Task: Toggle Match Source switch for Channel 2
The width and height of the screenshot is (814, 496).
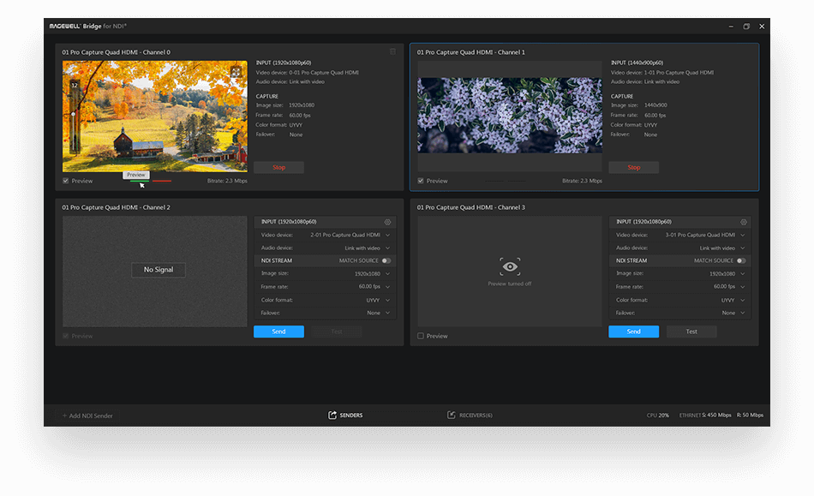Action: [386, 261]
